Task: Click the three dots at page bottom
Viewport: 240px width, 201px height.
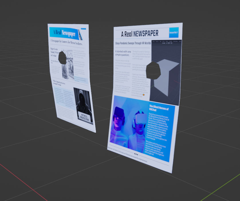Action: click(136, 154)
